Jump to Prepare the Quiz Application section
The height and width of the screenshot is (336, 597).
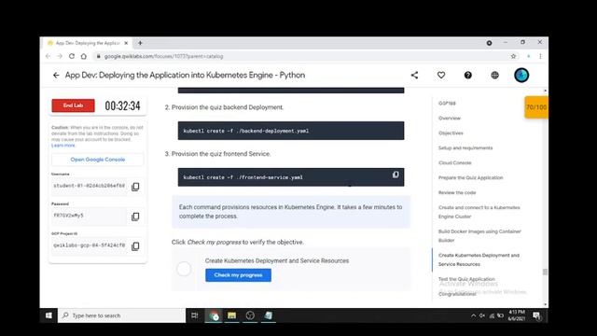(x=470, y=177)
